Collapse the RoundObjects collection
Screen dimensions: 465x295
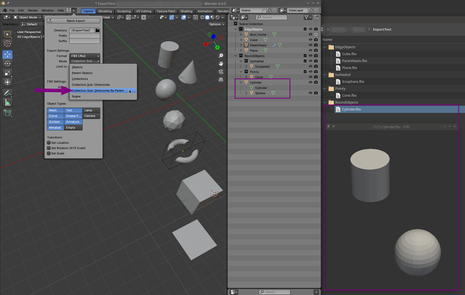point(236,56)
